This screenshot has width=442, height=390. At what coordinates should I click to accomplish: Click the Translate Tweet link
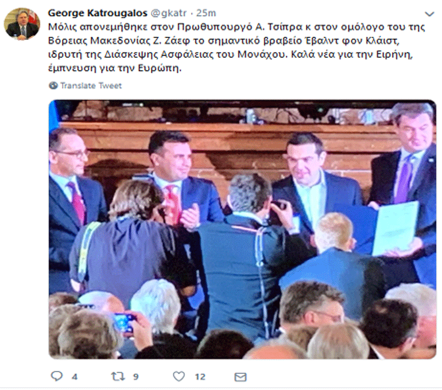click(x=91, y=85)
